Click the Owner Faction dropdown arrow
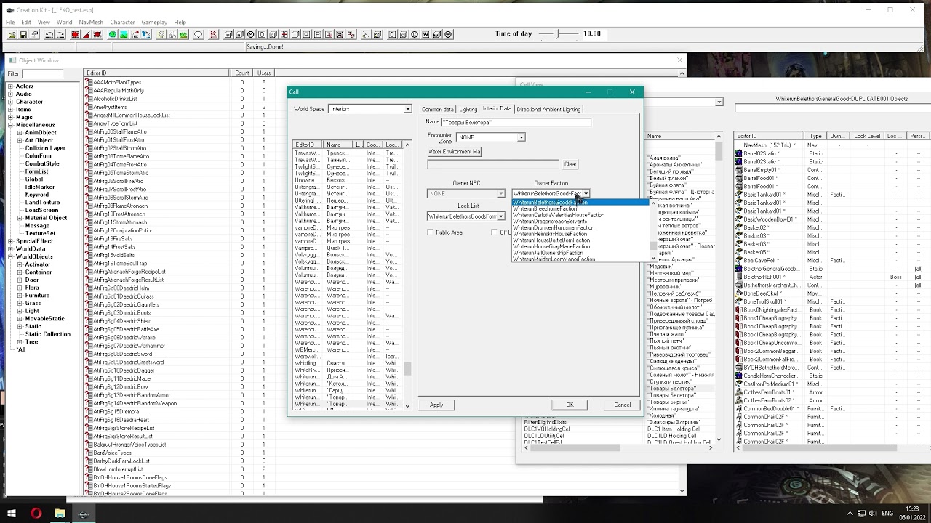Viewport: 931px width, 523px height. point(586,194)
